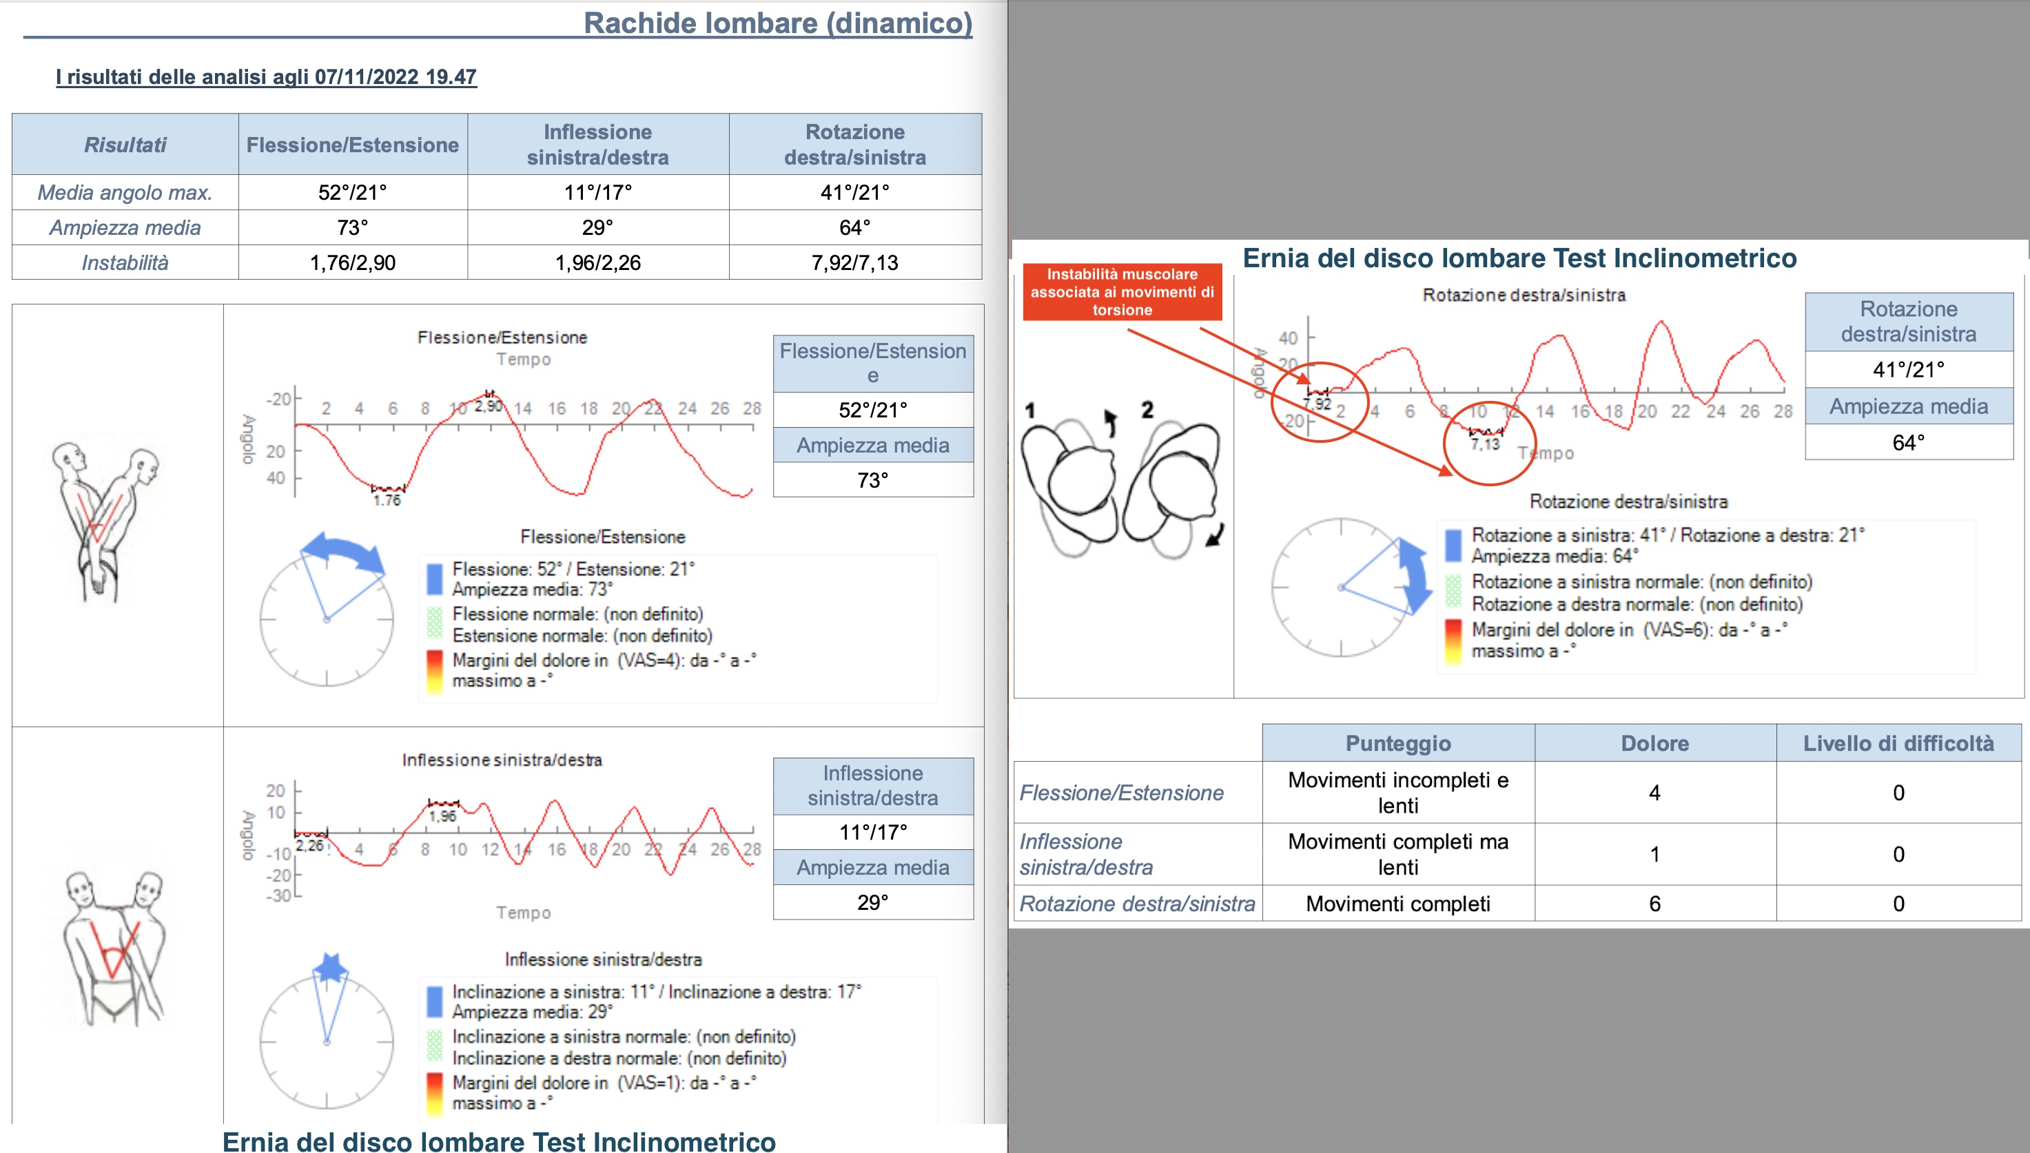This screenshot has height=1153, width=2030.
Task: Select the '73°' cell in results table
Action: pyautogui.click(x=352, y=227)
